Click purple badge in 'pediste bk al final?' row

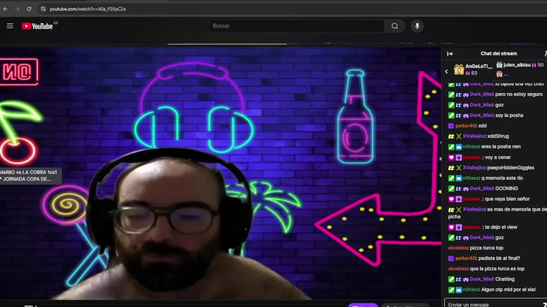(451, 258)
